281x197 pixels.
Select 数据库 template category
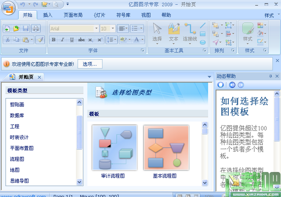tap(17, 115)
